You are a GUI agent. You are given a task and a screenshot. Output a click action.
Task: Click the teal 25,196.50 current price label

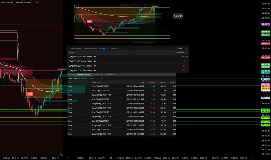click(x=266, y=71)
